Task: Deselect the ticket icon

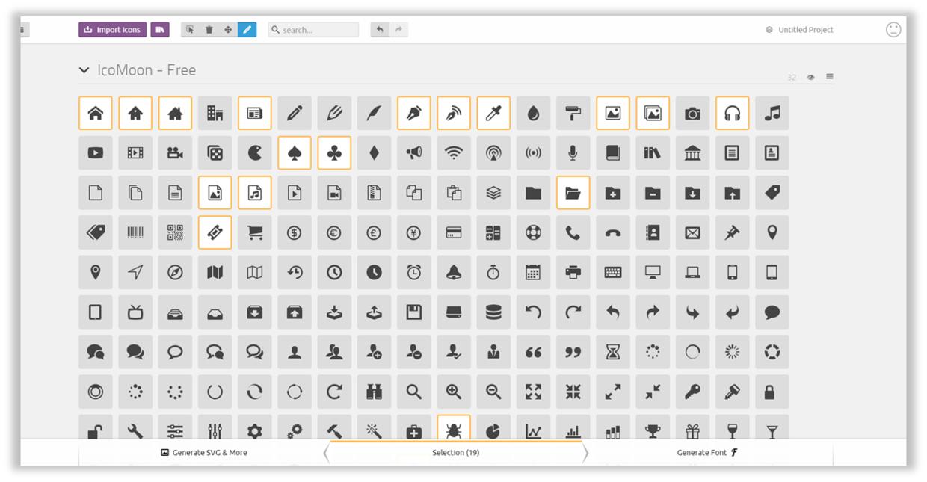Action: pos(215,232)
